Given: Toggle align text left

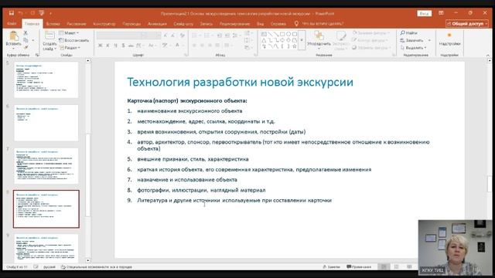Looking at the screenshot, I should 194,46.
